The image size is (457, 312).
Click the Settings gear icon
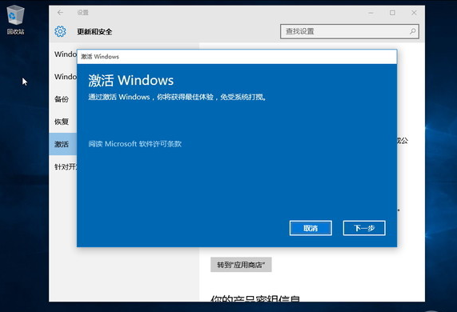[60, 31]
